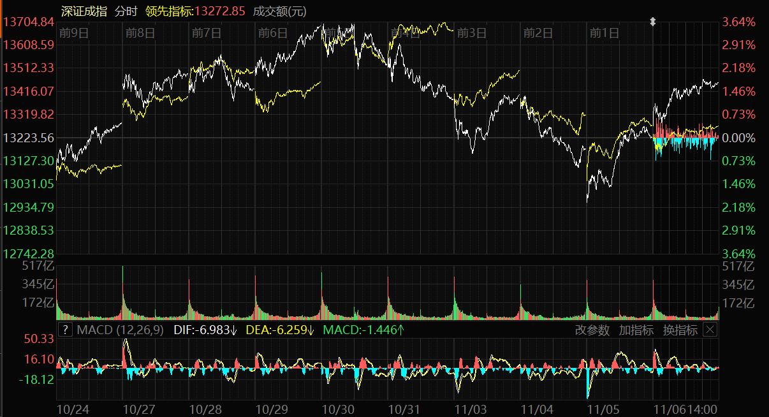This screenshot has height=417, width=769.
Task: Click the 11/05 date on time axis
Action: pos(603,408)
